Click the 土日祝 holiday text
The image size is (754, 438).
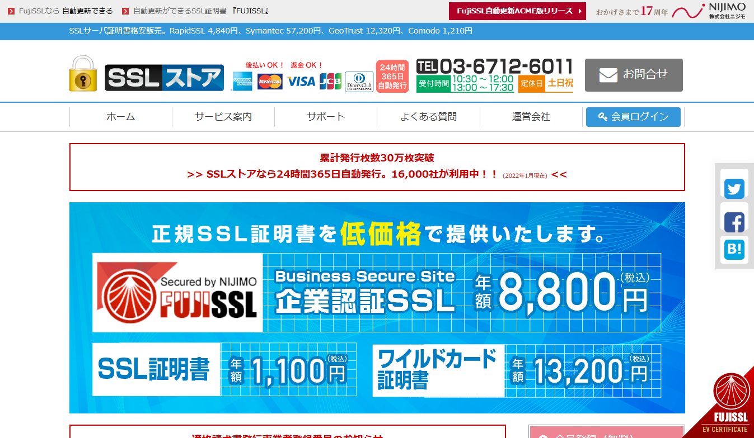(x=560, y=83)
